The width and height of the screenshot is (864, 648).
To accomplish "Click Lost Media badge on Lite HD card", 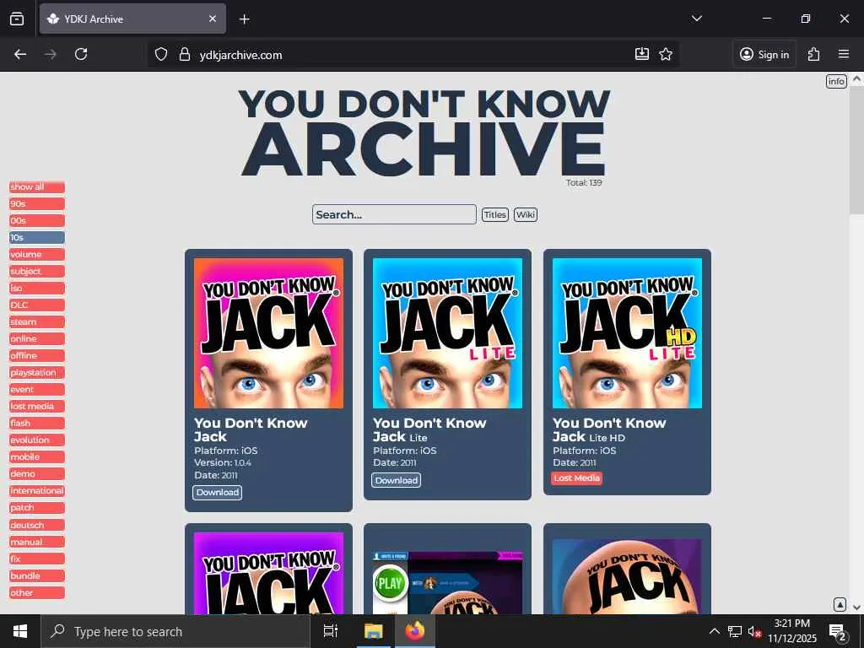I will [576, 478].
